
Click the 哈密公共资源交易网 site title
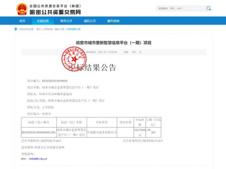55,12
